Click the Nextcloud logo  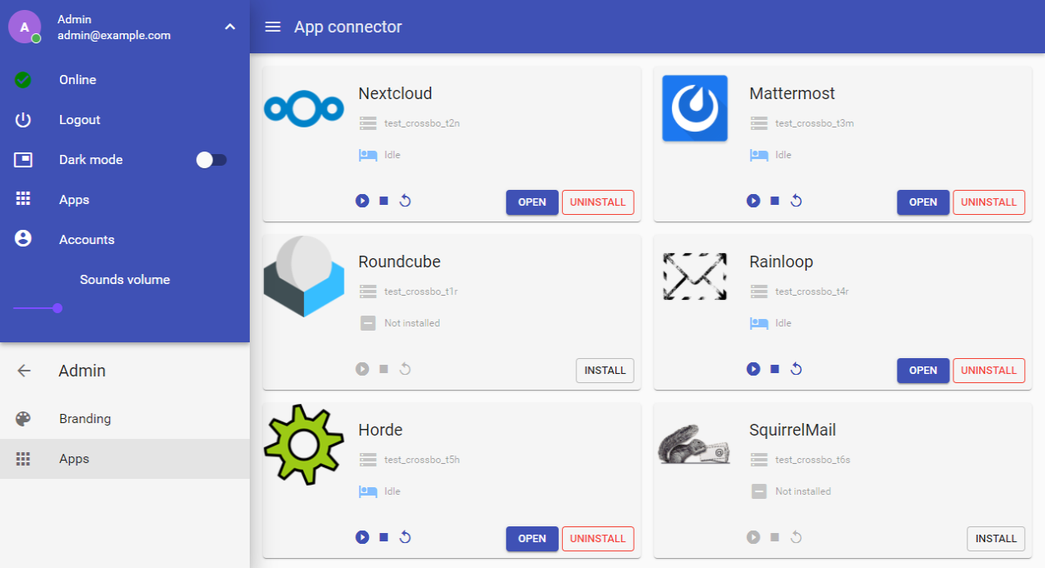304,109
